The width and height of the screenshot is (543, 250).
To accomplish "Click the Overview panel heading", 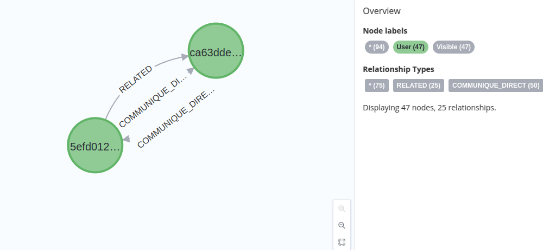I will click(382, 11).
